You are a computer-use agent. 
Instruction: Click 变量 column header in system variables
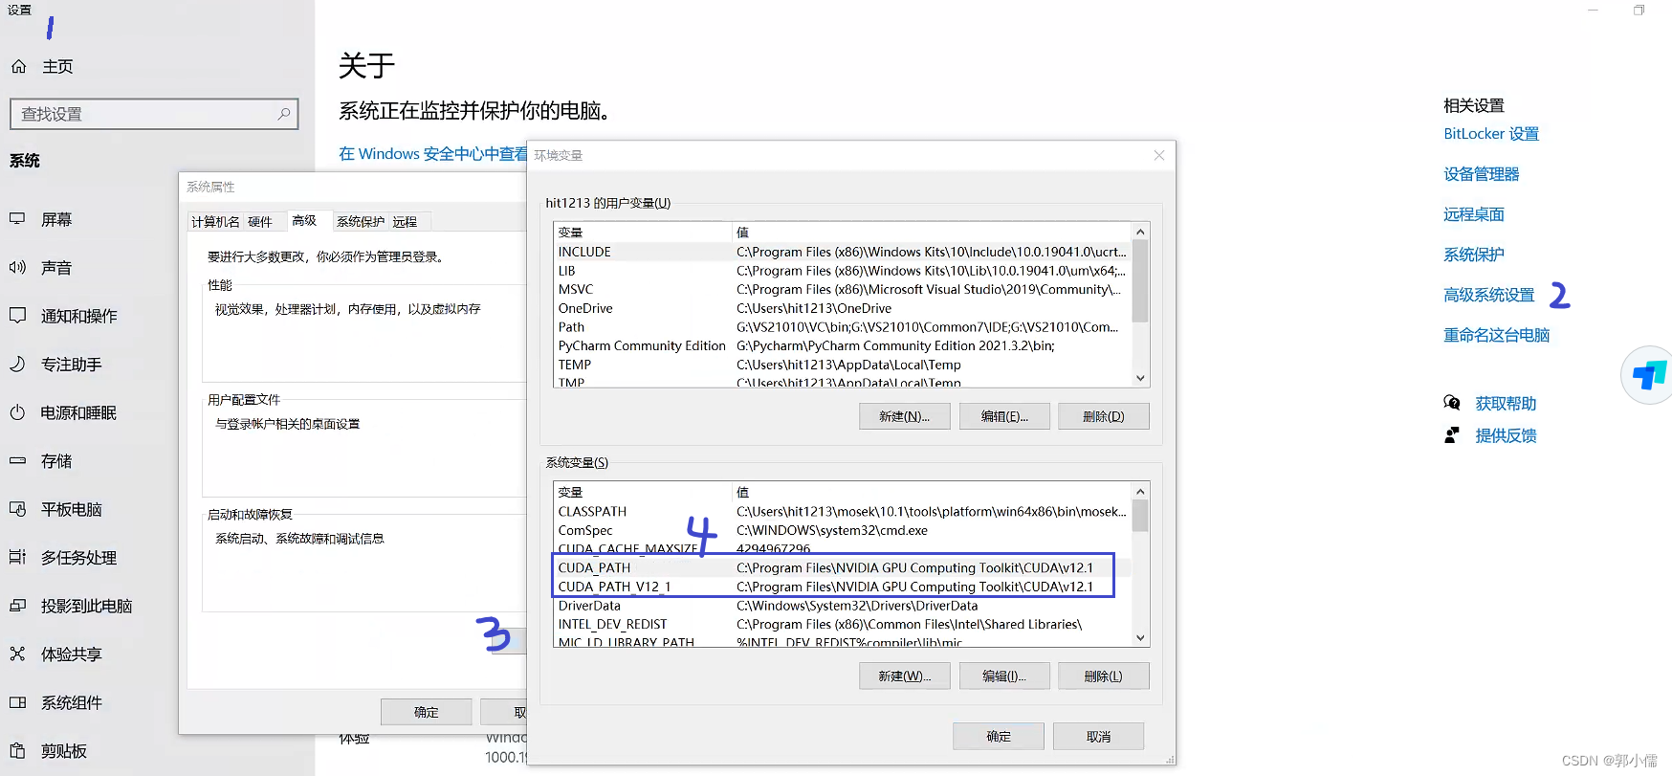642,492
